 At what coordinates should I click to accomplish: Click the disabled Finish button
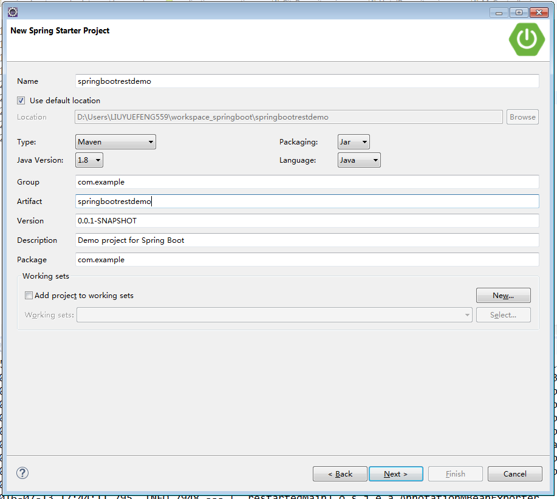456,474
